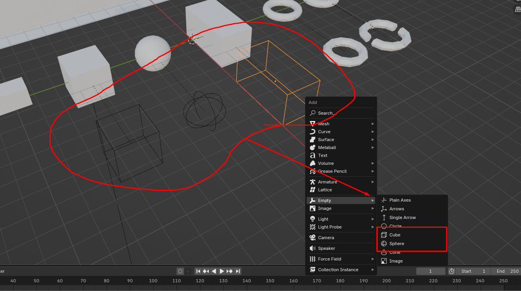Choose Sphere empty type
The height and width of the screenshot is (291, 521).
[412, 244]
